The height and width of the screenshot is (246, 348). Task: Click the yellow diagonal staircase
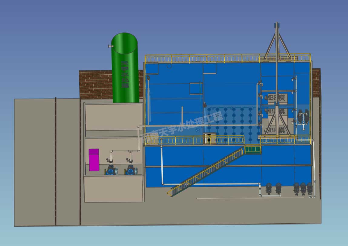[206, 171]
